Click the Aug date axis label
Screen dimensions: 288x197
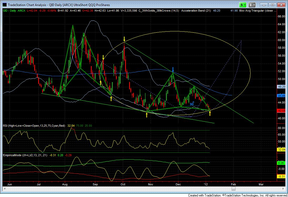[x=65, y=184]
